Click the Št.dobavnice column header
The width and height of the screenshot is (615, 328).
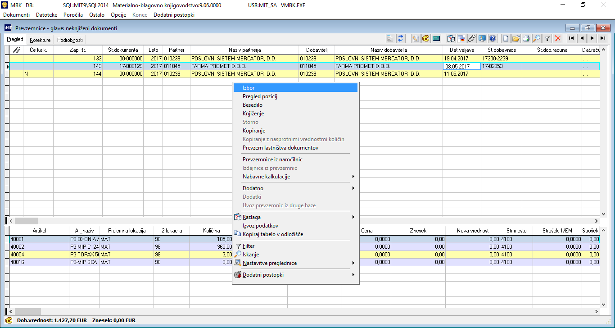[501, 50]
